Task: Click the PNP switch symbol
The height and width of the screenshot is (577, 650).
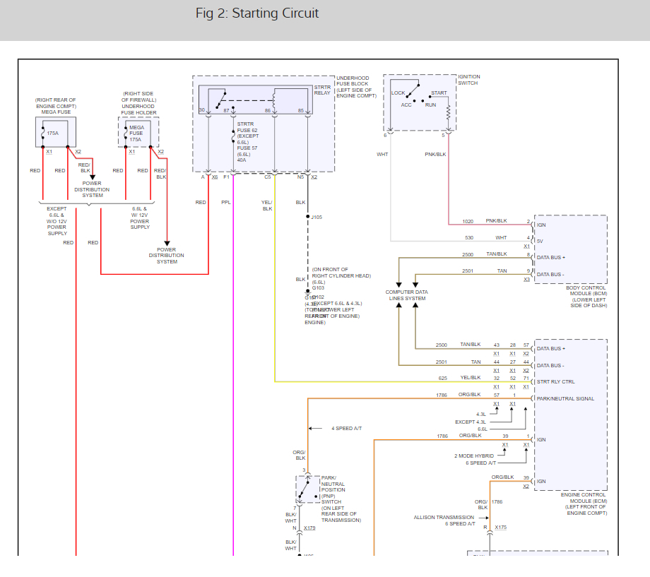Action: (307, 489)
